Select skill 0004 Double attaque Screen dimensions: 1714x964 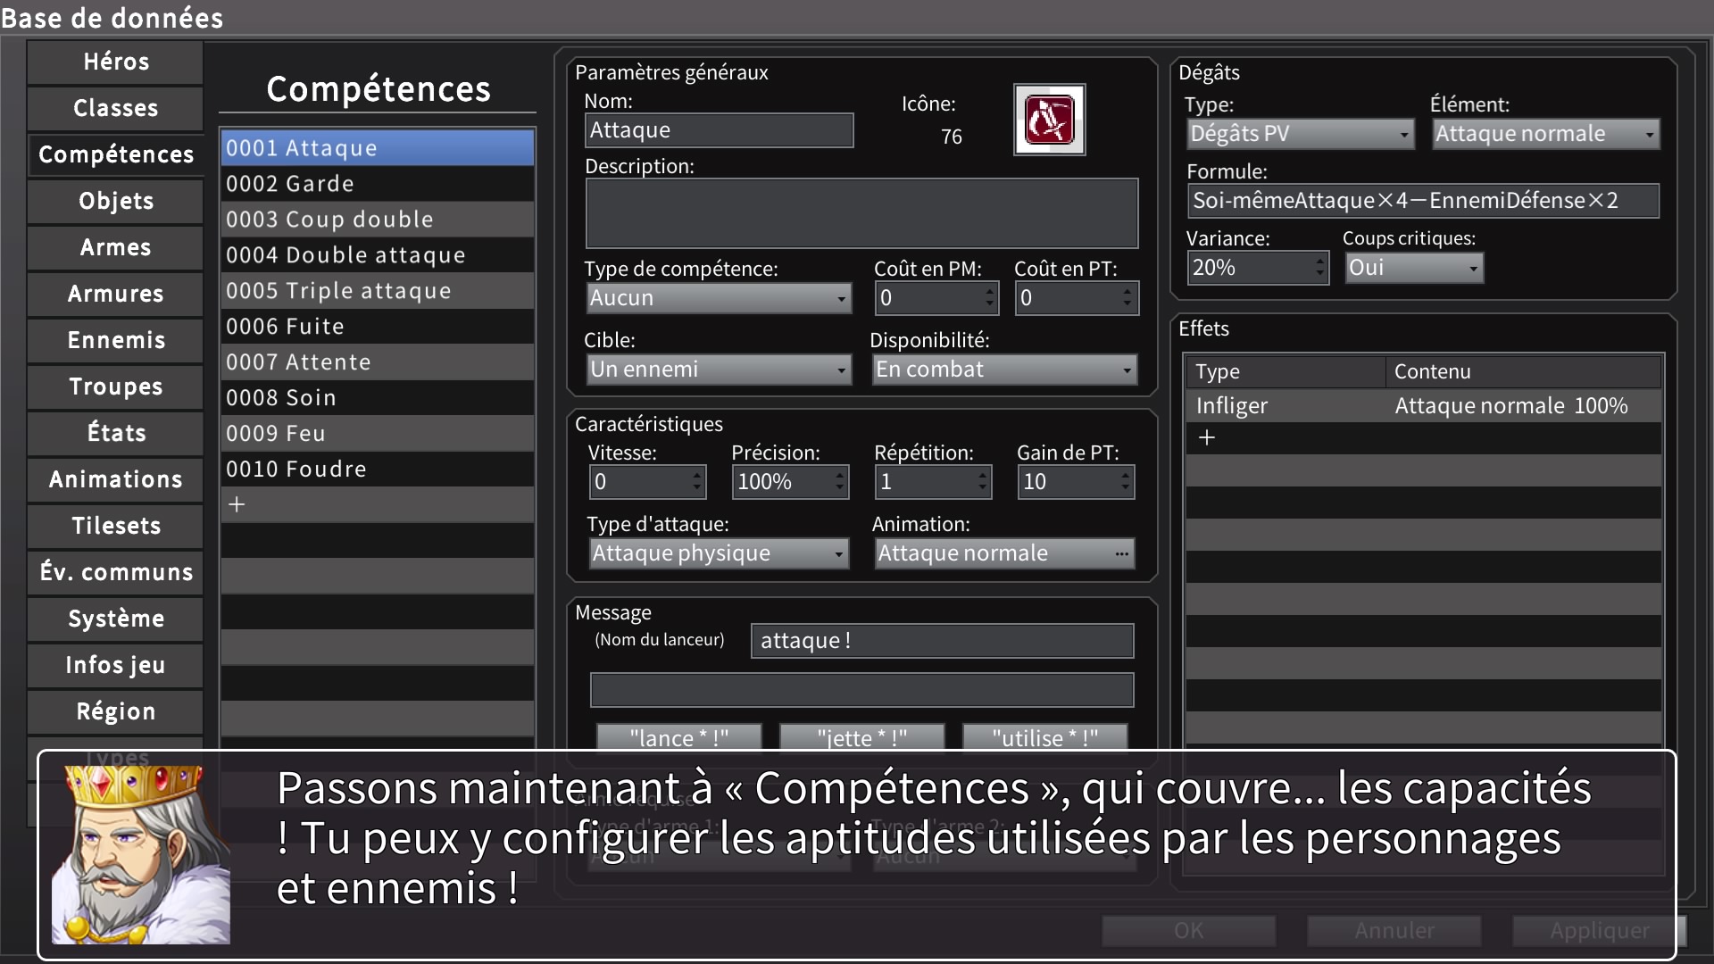(378, 255)
